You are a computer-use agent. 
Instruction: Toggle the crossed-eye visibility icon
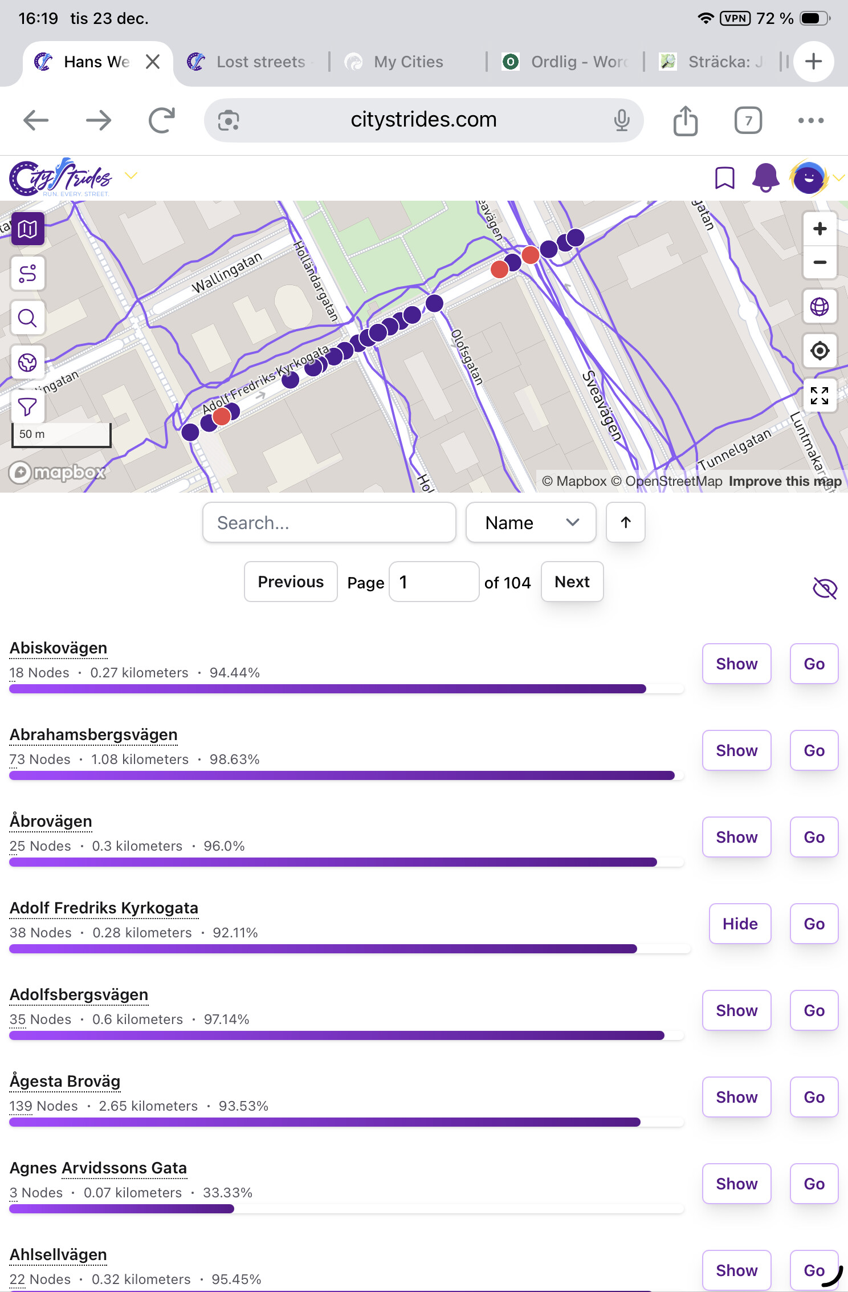tap(825, 588)
